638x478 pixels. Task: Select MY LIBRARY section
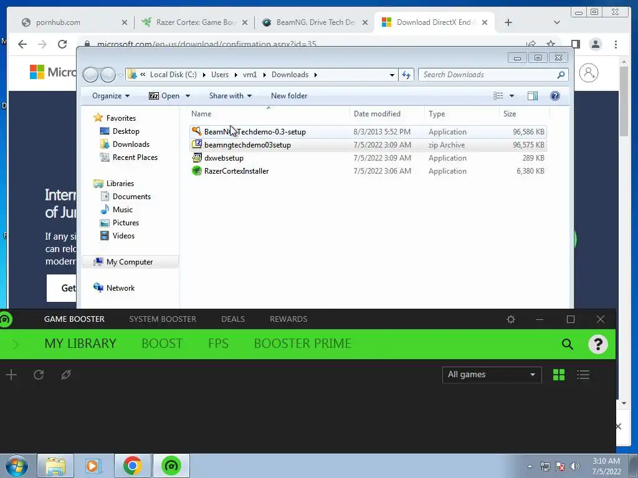[x=80, y=344]
